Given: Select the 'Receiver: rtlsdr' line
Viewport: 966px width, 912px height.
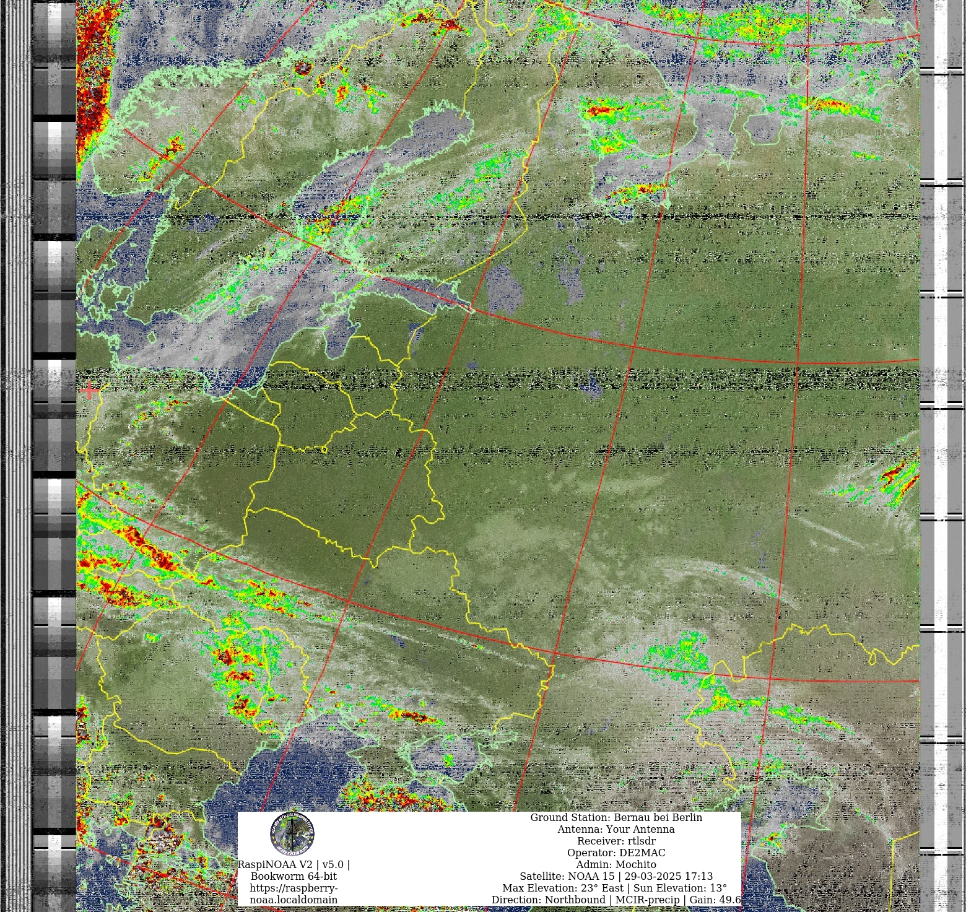Looking at the screenshot, I should point(616,841).
